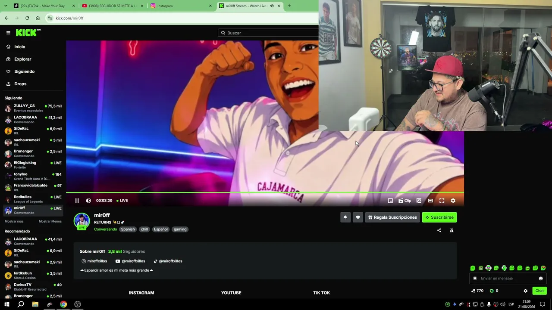Open channel points showing 770
The image size is (552, 310).
point(477,291)
